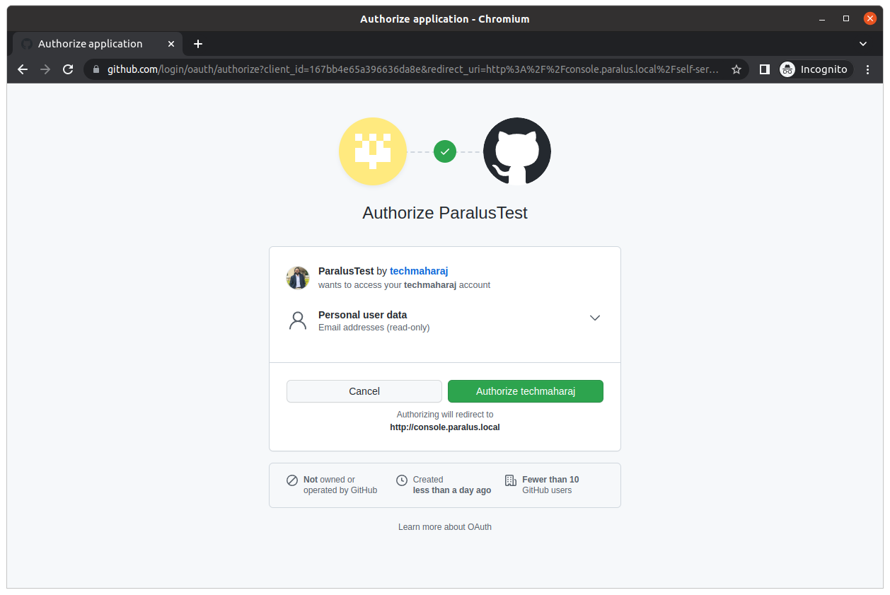Open the Chromium three-dot menu
Image resolution: width=890 pixels, height=595 pixels.
coord(868,69)
